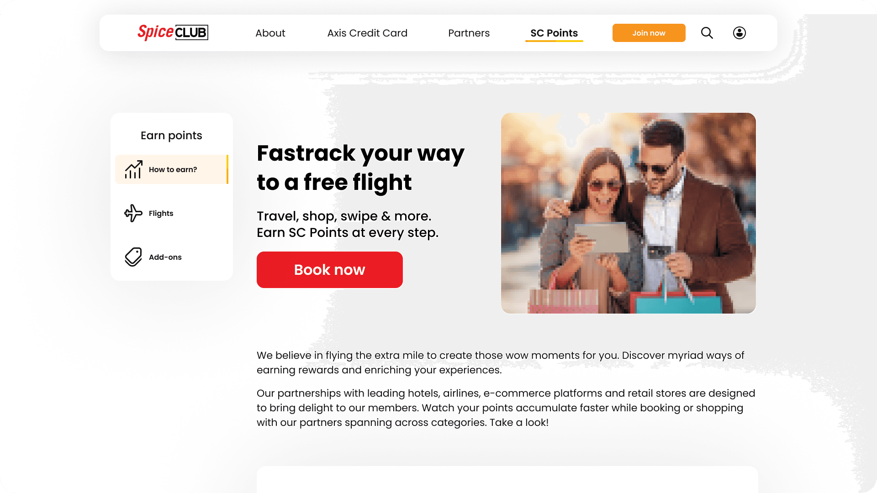Image resolution: width=877 pixels, height=493 pixels.
Task: Select Flights in Earn points sidebar
Action: tap(171, 213)
